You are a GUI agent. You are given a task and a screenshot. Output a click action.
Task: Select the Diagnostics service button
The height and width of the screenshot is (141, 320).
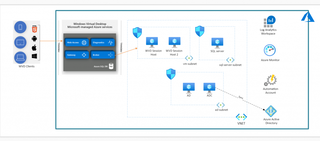coord(102,43)
